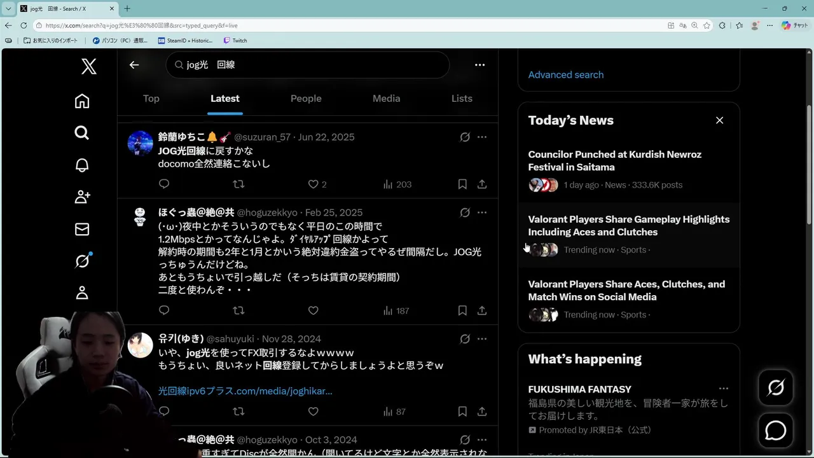Repost sahuyuki's Nov 28 post
The image size is (814, 458).
[238, 412]
